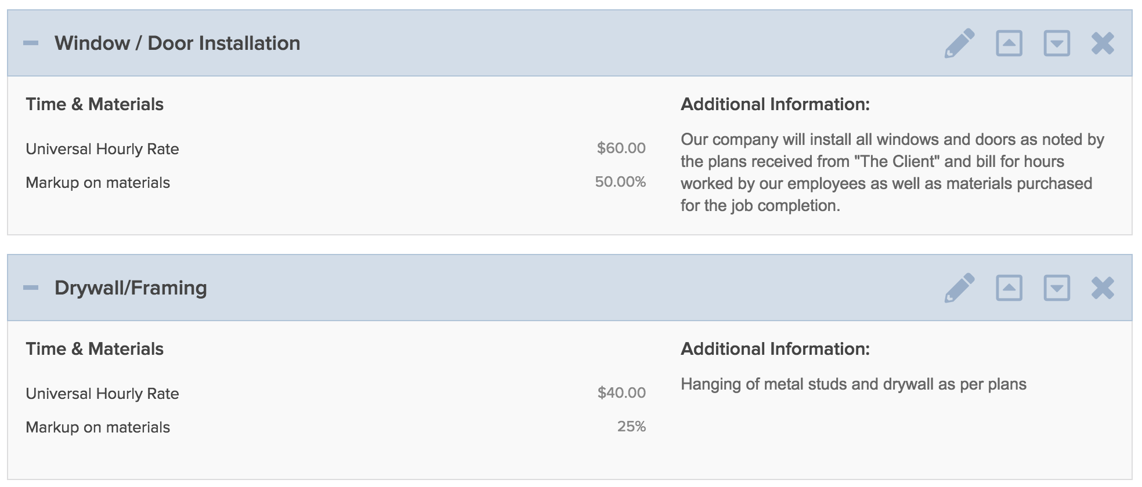Edit the Window / Door Installation section with pencil

959,43
